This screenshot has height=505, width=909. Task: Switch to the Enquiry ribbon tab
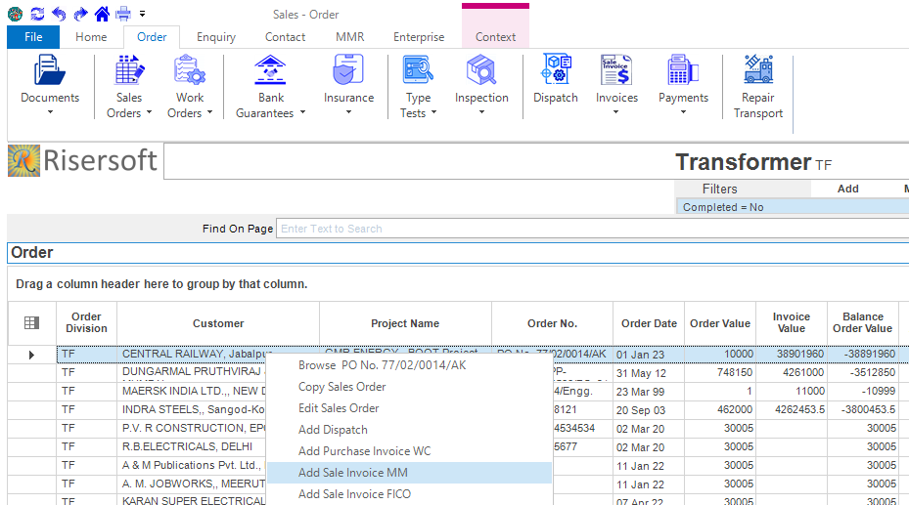pos(215,37)
